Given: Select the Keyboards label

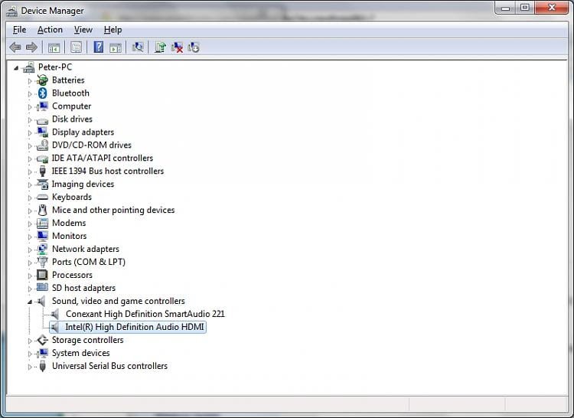Looking at the screenshot, I should (x=72, y=197).
